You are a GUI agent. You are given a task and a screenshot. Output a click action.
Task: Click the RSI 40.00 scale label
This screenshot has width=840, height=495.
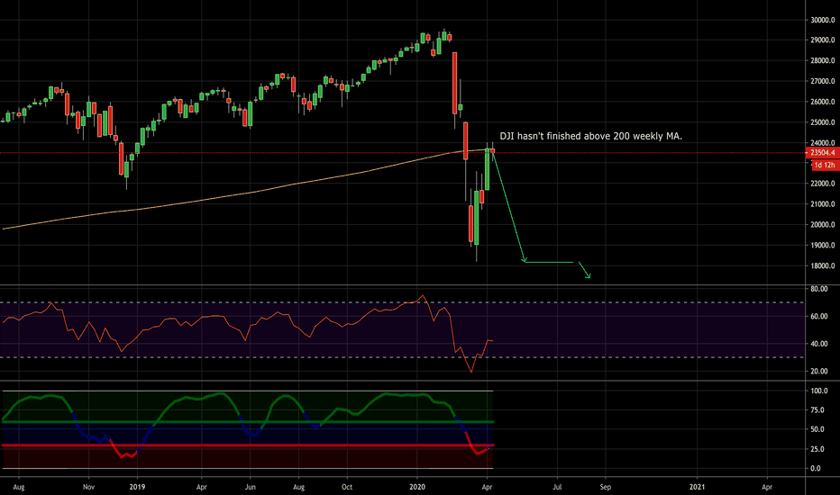pyautogui.click(x=819, y=344)
